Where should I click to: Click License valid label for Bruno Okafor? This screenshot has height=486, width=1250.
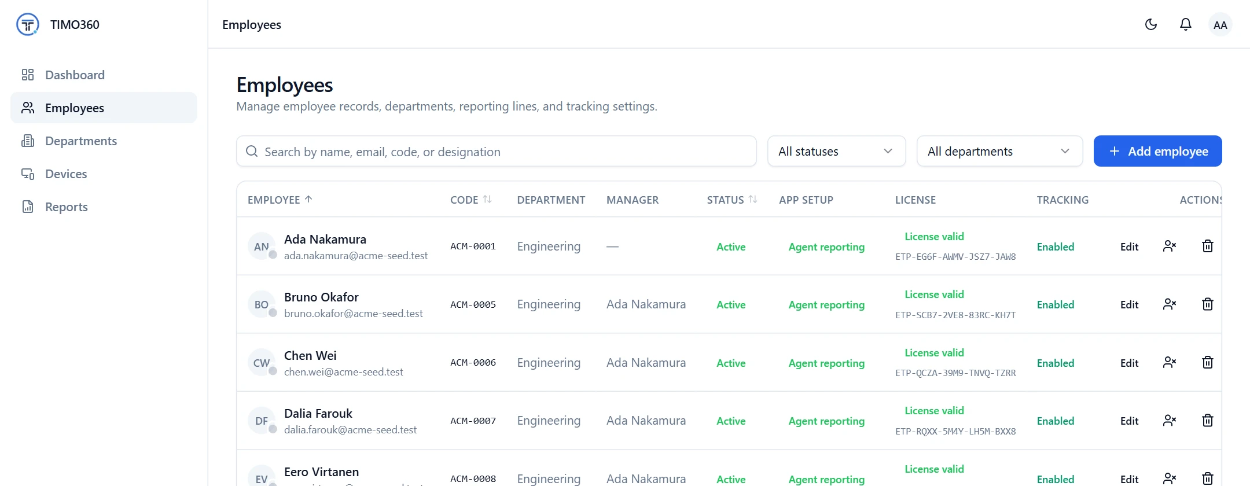(934, 294)
